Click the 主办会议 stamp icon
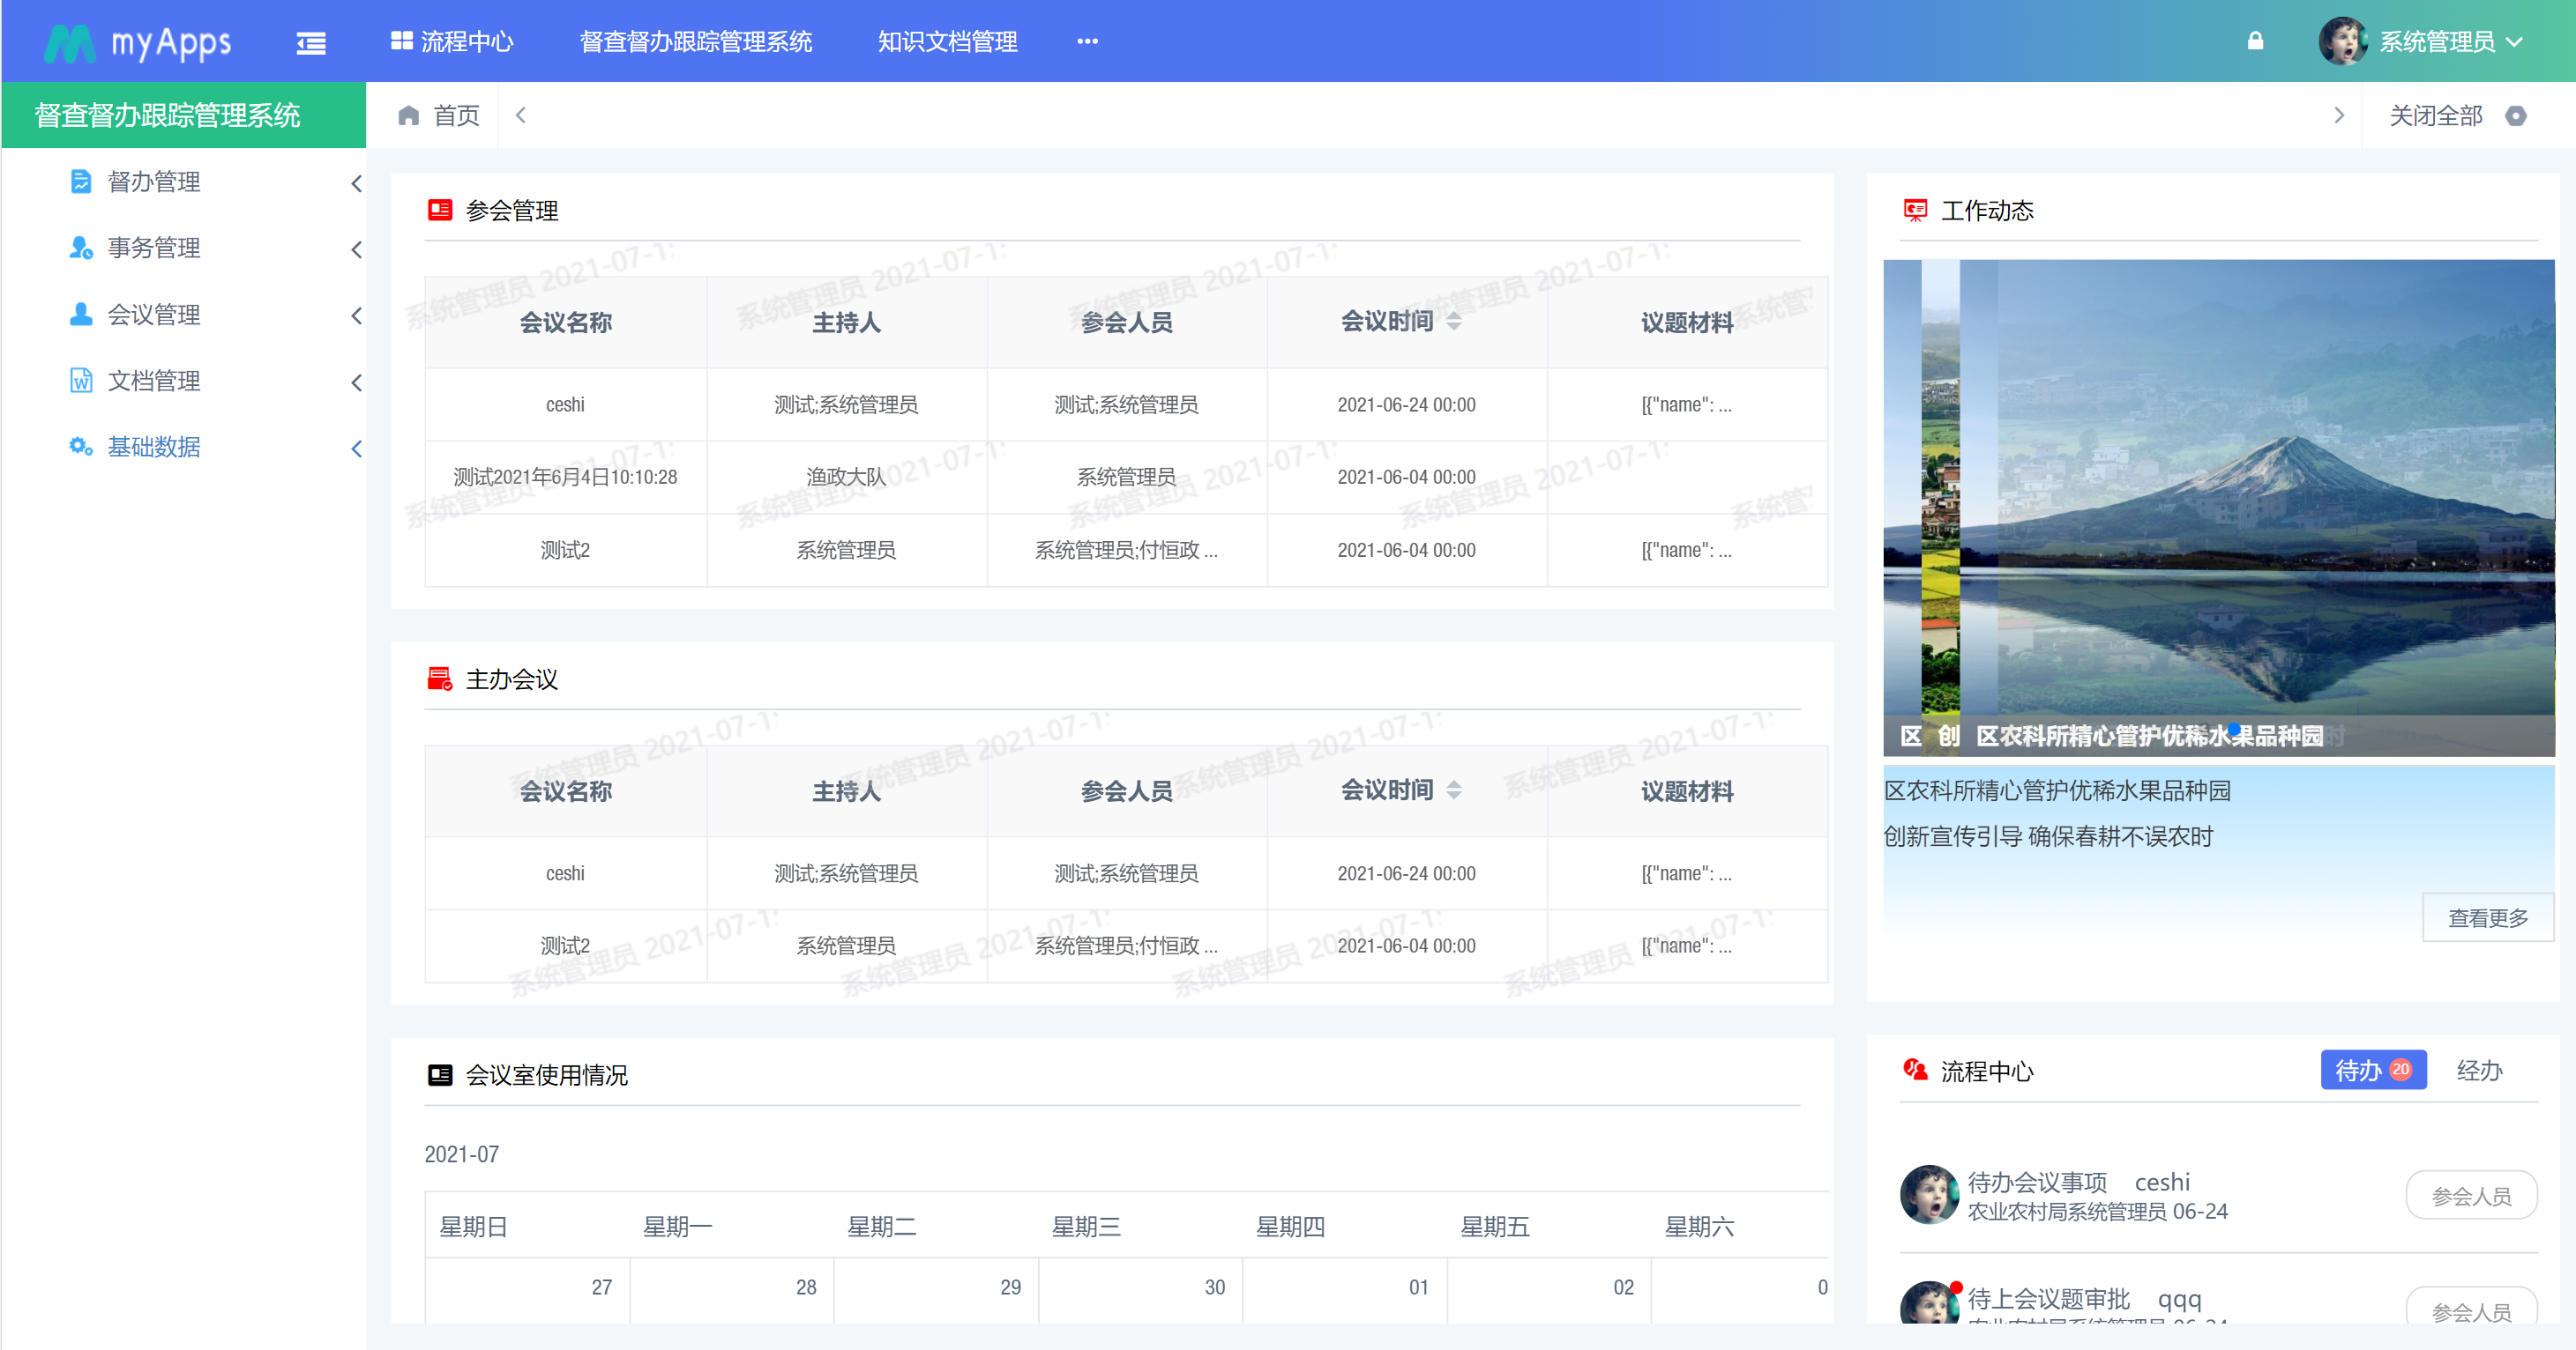Screen dimensions: 2576x1350 pos(440,679)
